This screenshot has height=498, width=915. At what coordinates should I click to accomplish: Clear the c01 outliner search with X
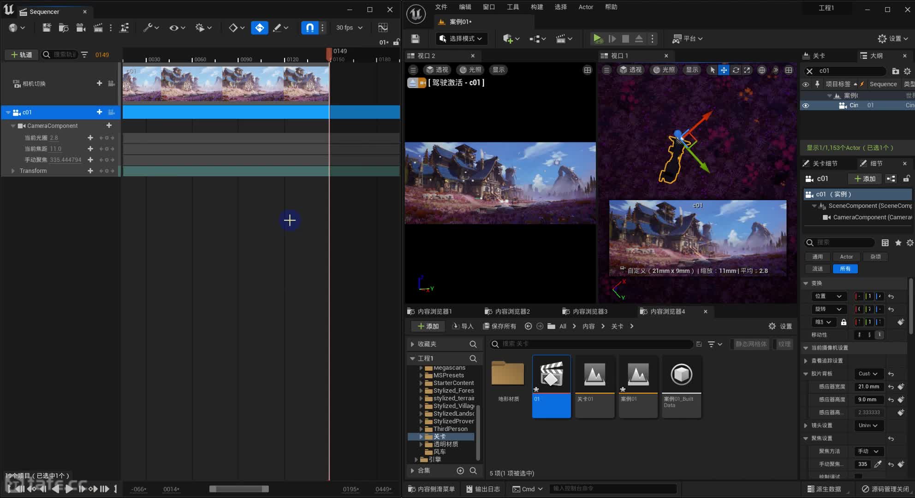click(809, 71)
